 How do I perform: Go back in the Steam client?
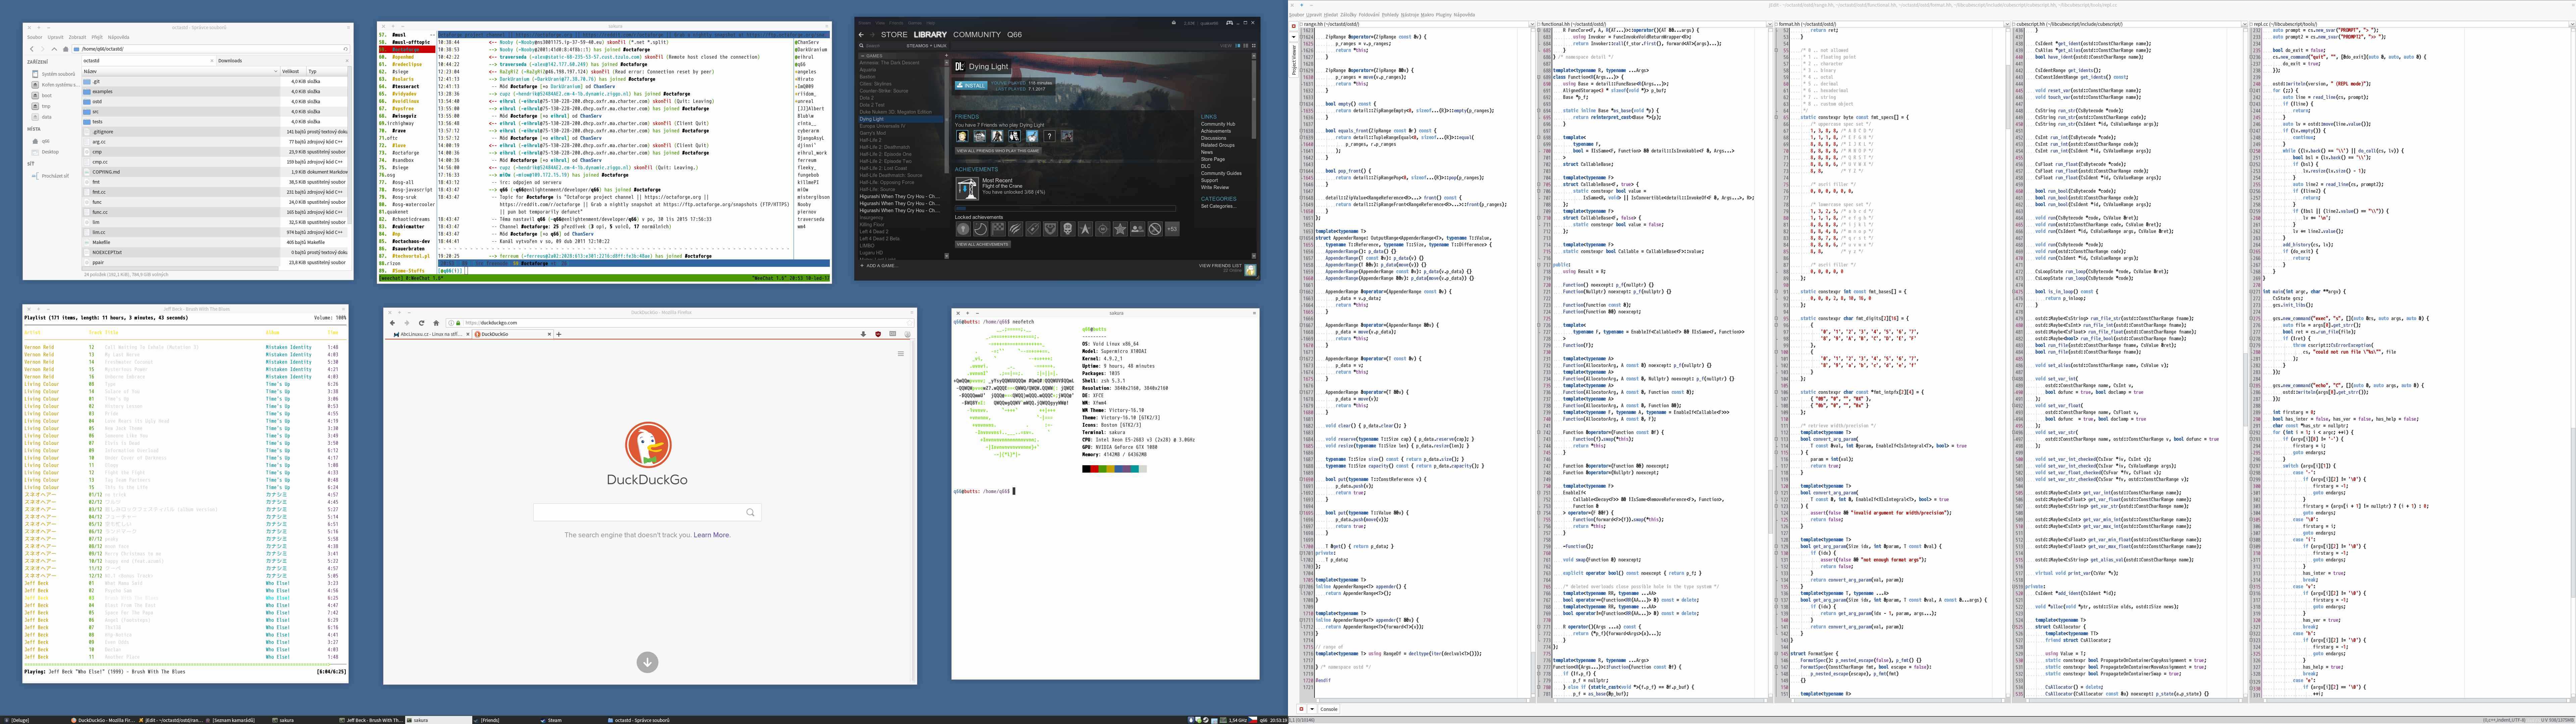coord(861,35)
